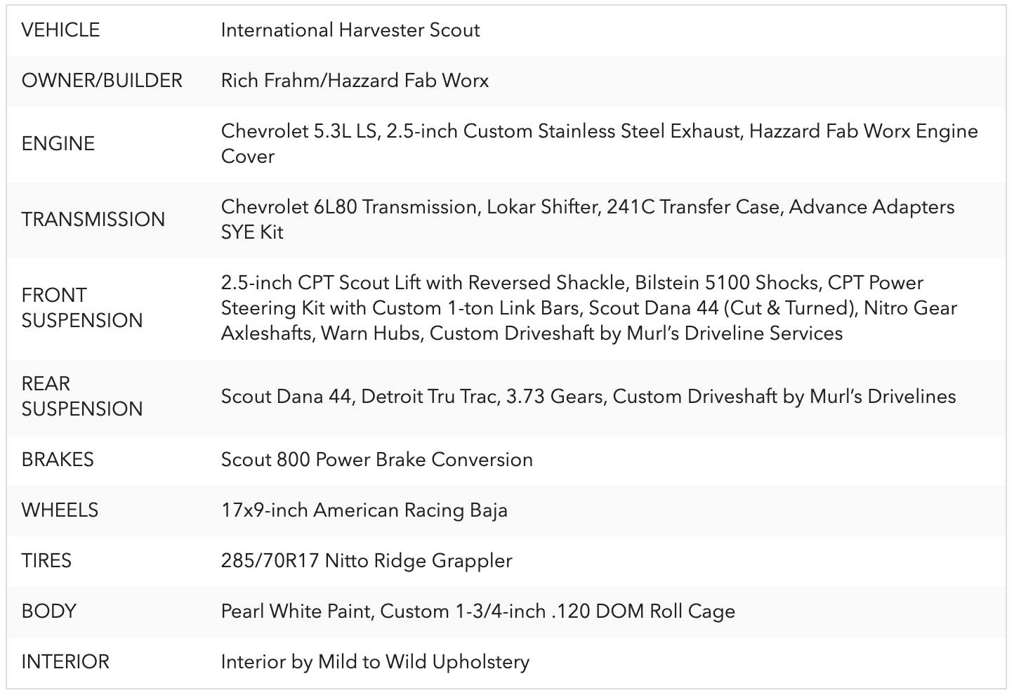Click the ENGINE row label

(x=58, y=144)
